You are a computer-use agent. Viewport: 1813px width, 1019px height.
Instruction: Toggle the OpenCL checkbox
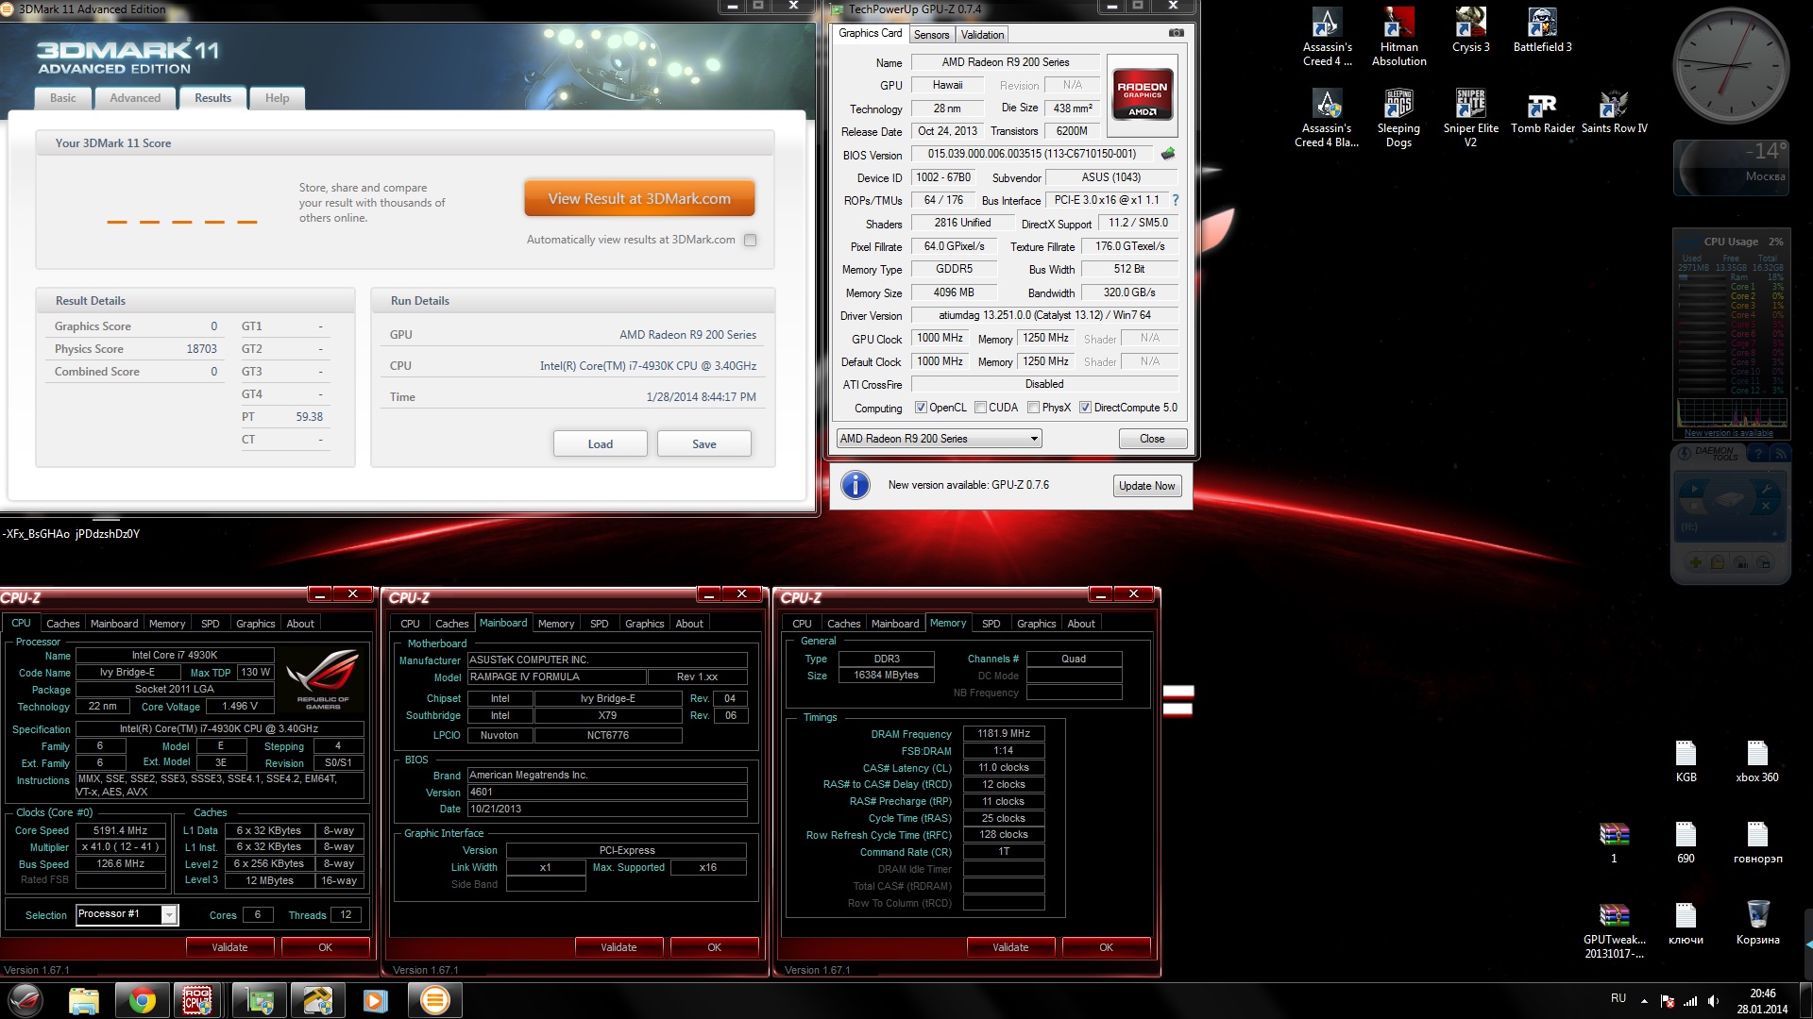coord(921,408)
